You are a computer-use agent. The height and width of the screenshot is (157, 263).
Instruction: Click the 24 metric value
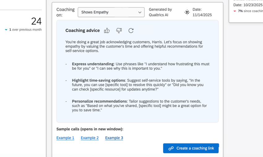point(36,21)
